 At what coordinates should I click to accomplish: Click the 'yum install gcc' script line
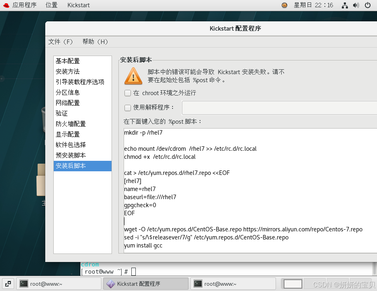point(143,246)
